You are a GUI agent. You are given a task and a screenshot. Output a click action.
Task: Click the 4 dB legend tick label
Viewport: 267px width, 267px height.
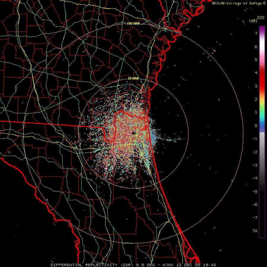pyautogui.click(x=256, y=73)
